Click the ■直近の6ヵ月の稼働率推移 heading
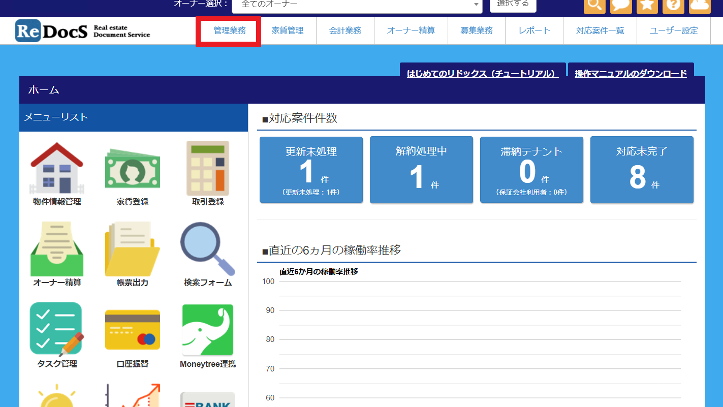 click(331, 250)
